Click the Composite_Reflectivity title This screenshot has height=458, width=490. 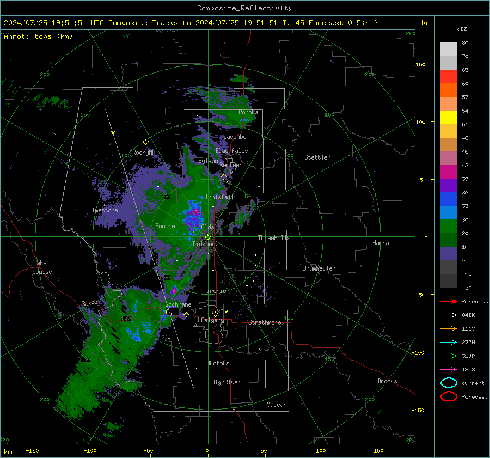coord(245,8)
